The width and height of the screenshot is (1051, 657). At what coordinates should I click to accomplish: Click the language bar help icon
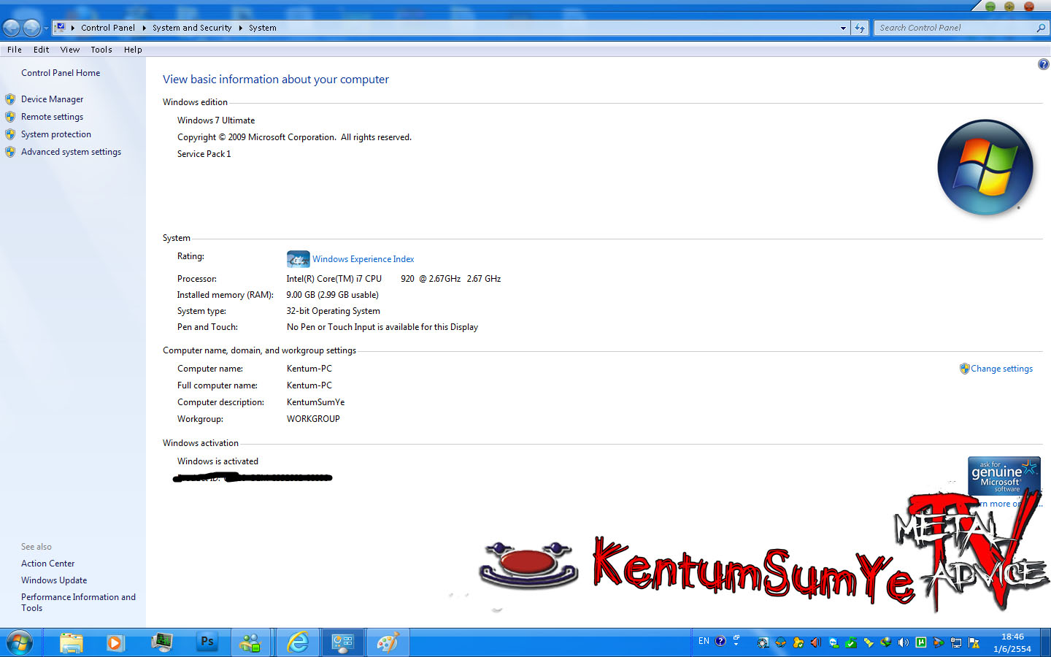point(720,641)
